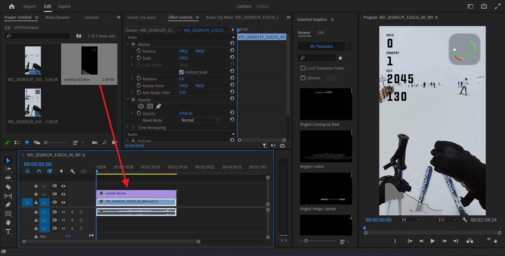Open the Blend Mode dropdown
Screen dimensions: 505x256
[x=200, y=120]
